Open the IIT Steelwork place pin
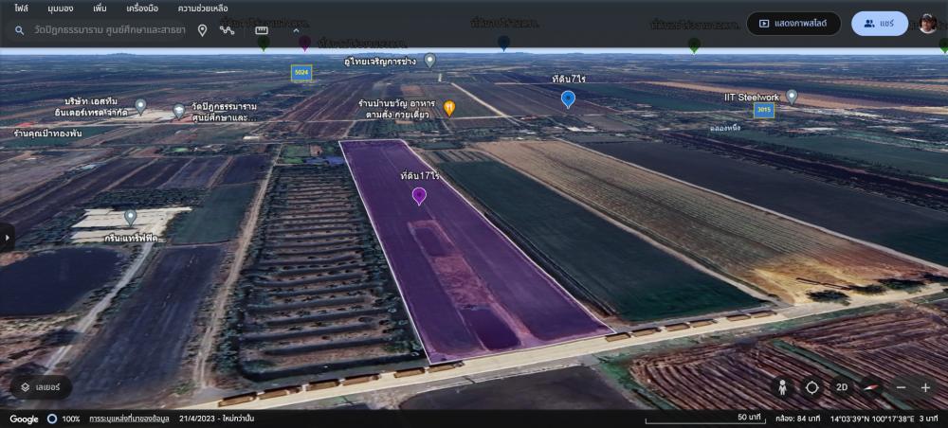The height and width of the screenshot is (428, 948). coord(792,97)
